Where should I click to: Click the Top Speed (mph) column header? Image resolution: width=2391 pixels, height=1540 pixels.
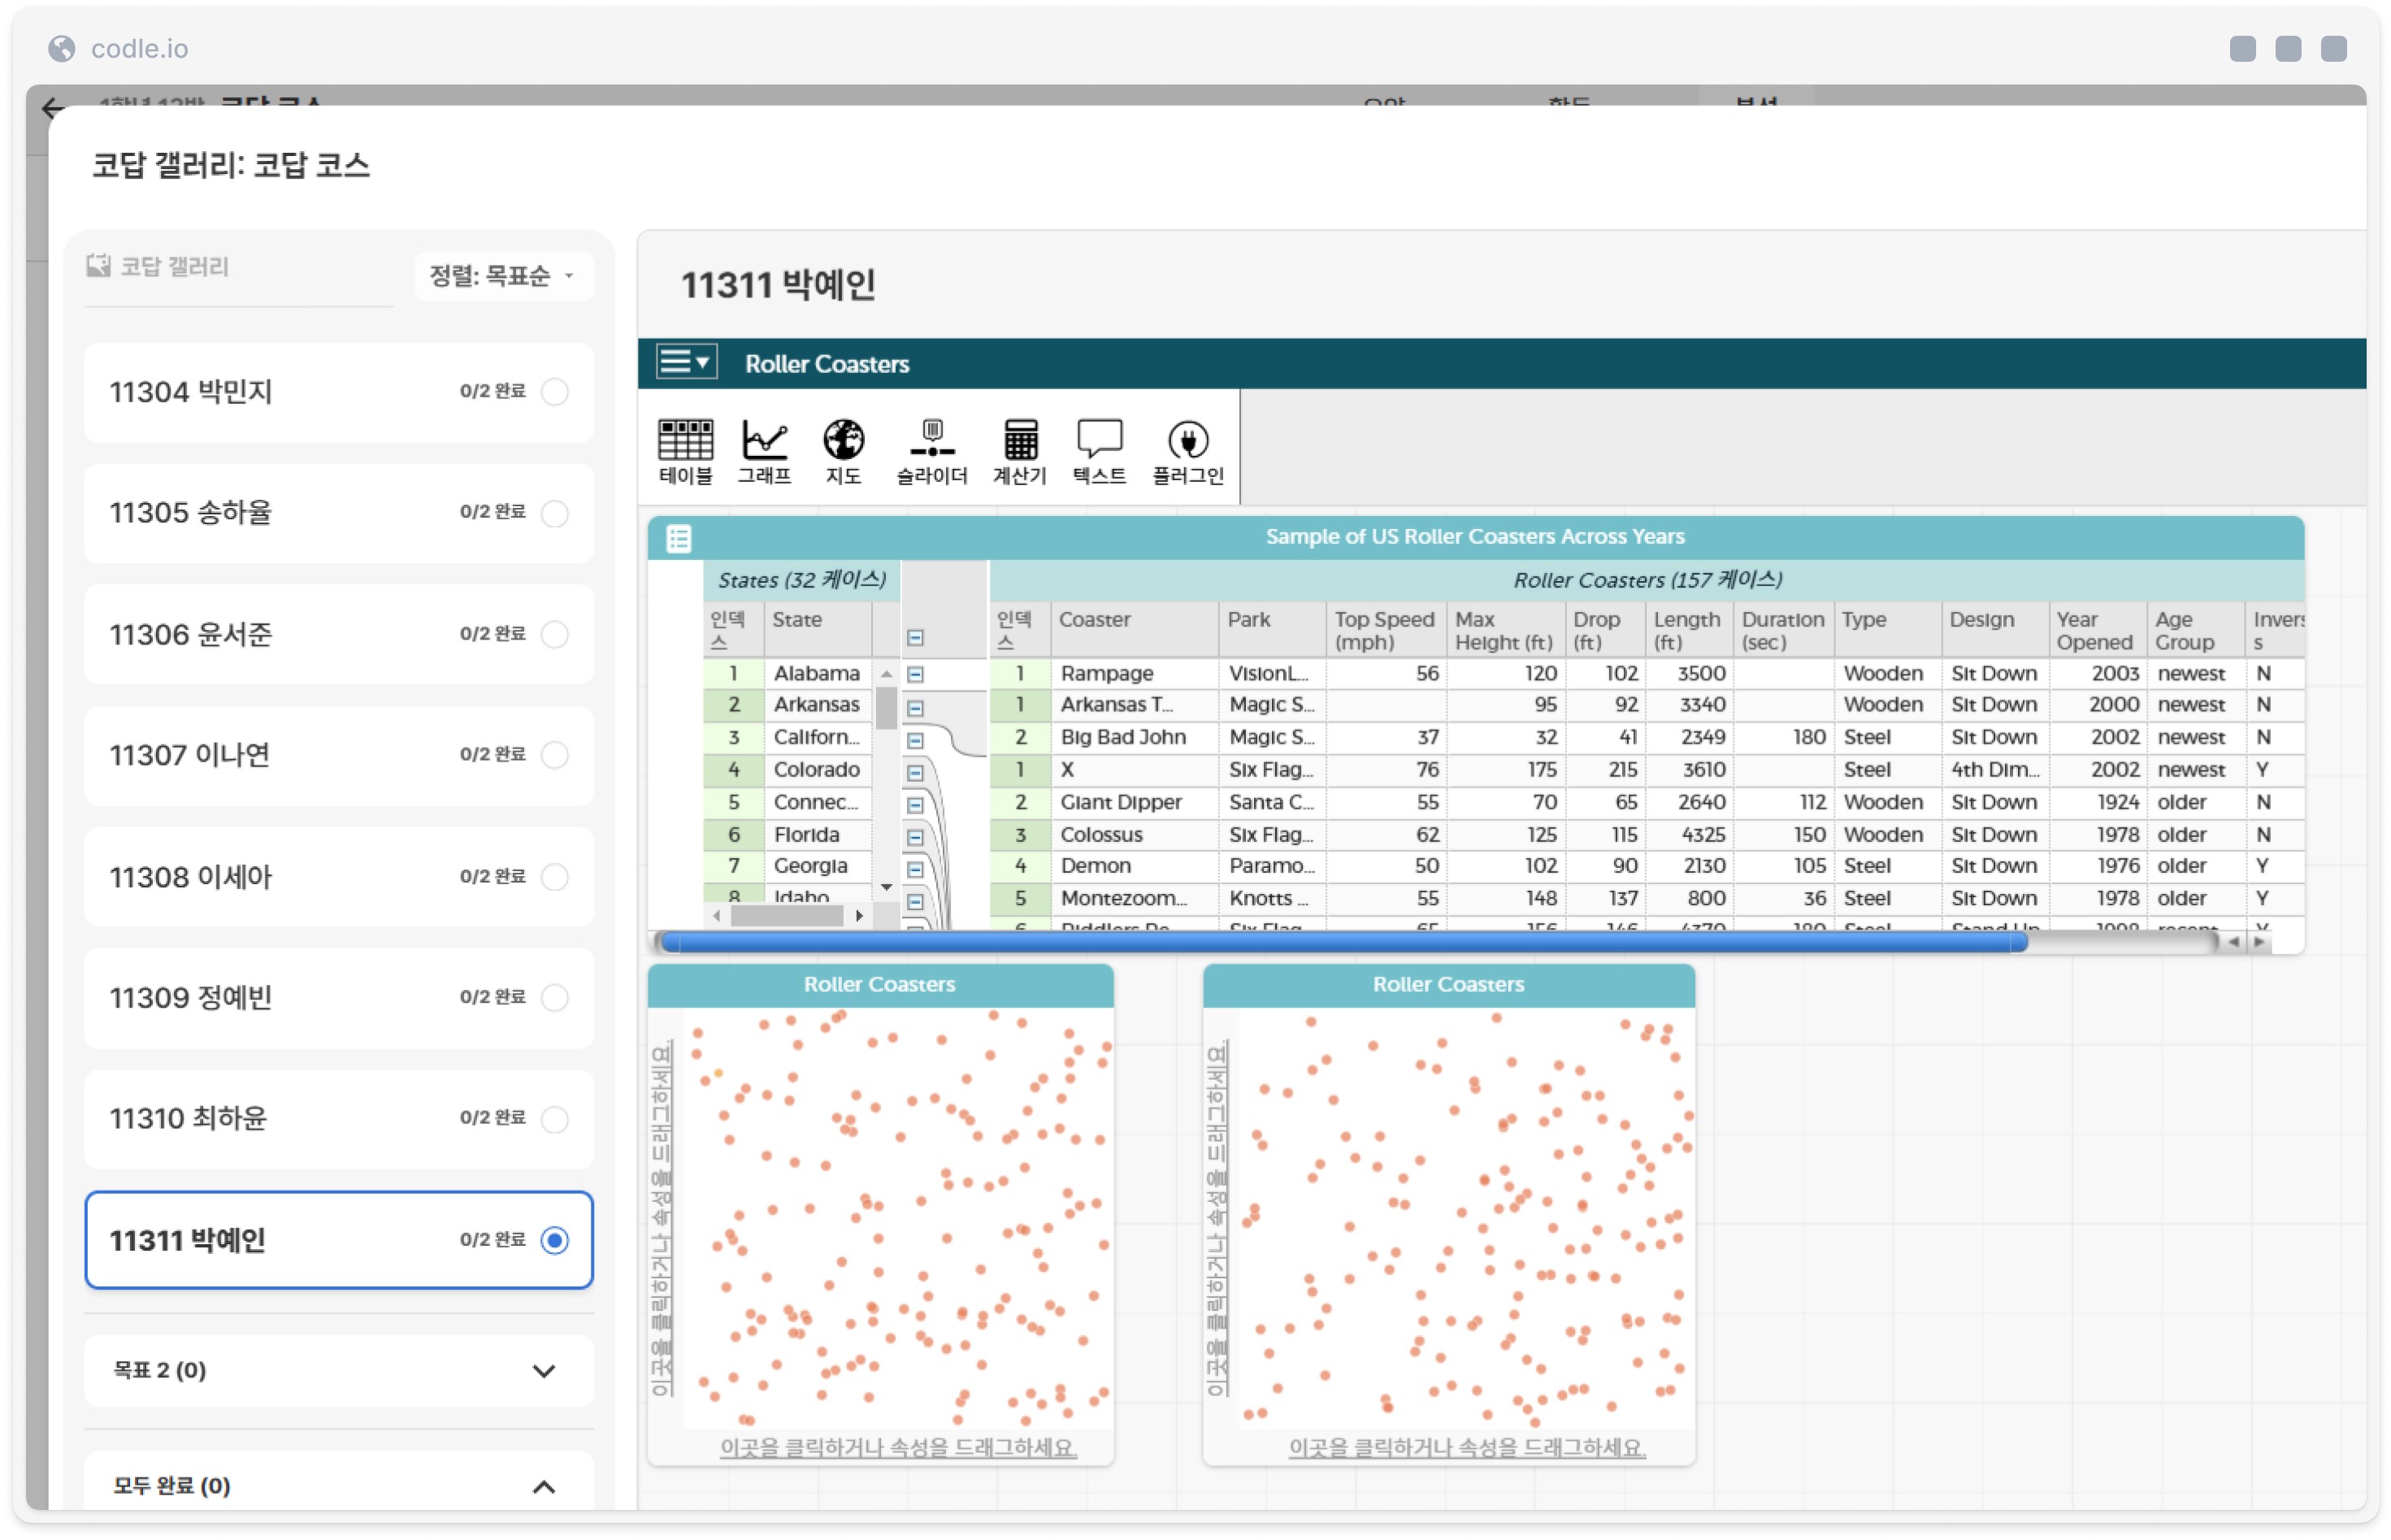click(1384, 630)
